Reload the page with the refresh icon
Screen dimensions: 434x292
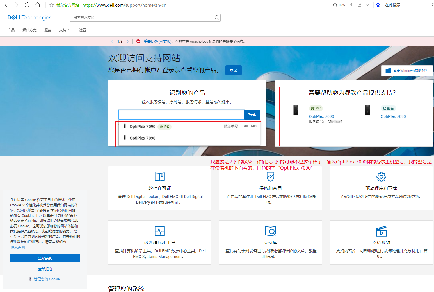(x=27, y=5)
